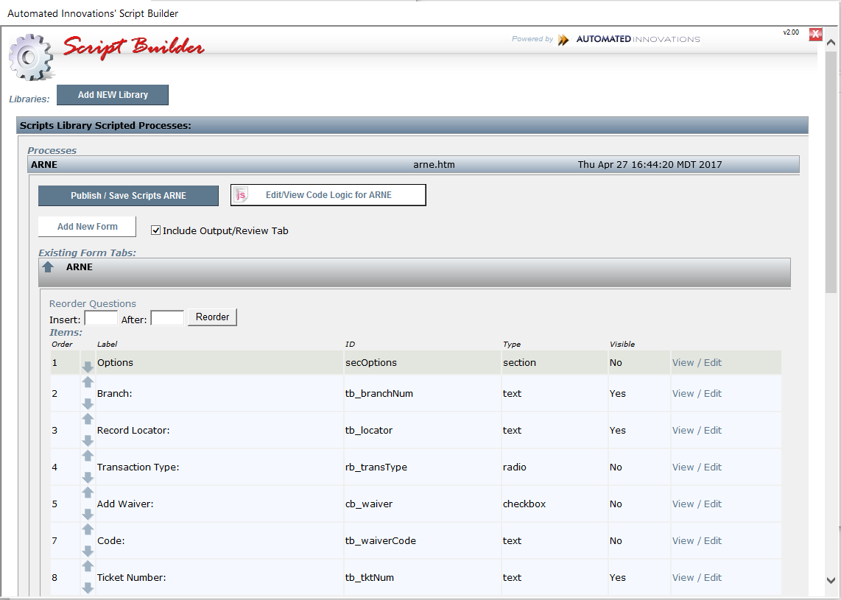Move Transaction Type up with its arrow icon

click(x=88, y=456)
